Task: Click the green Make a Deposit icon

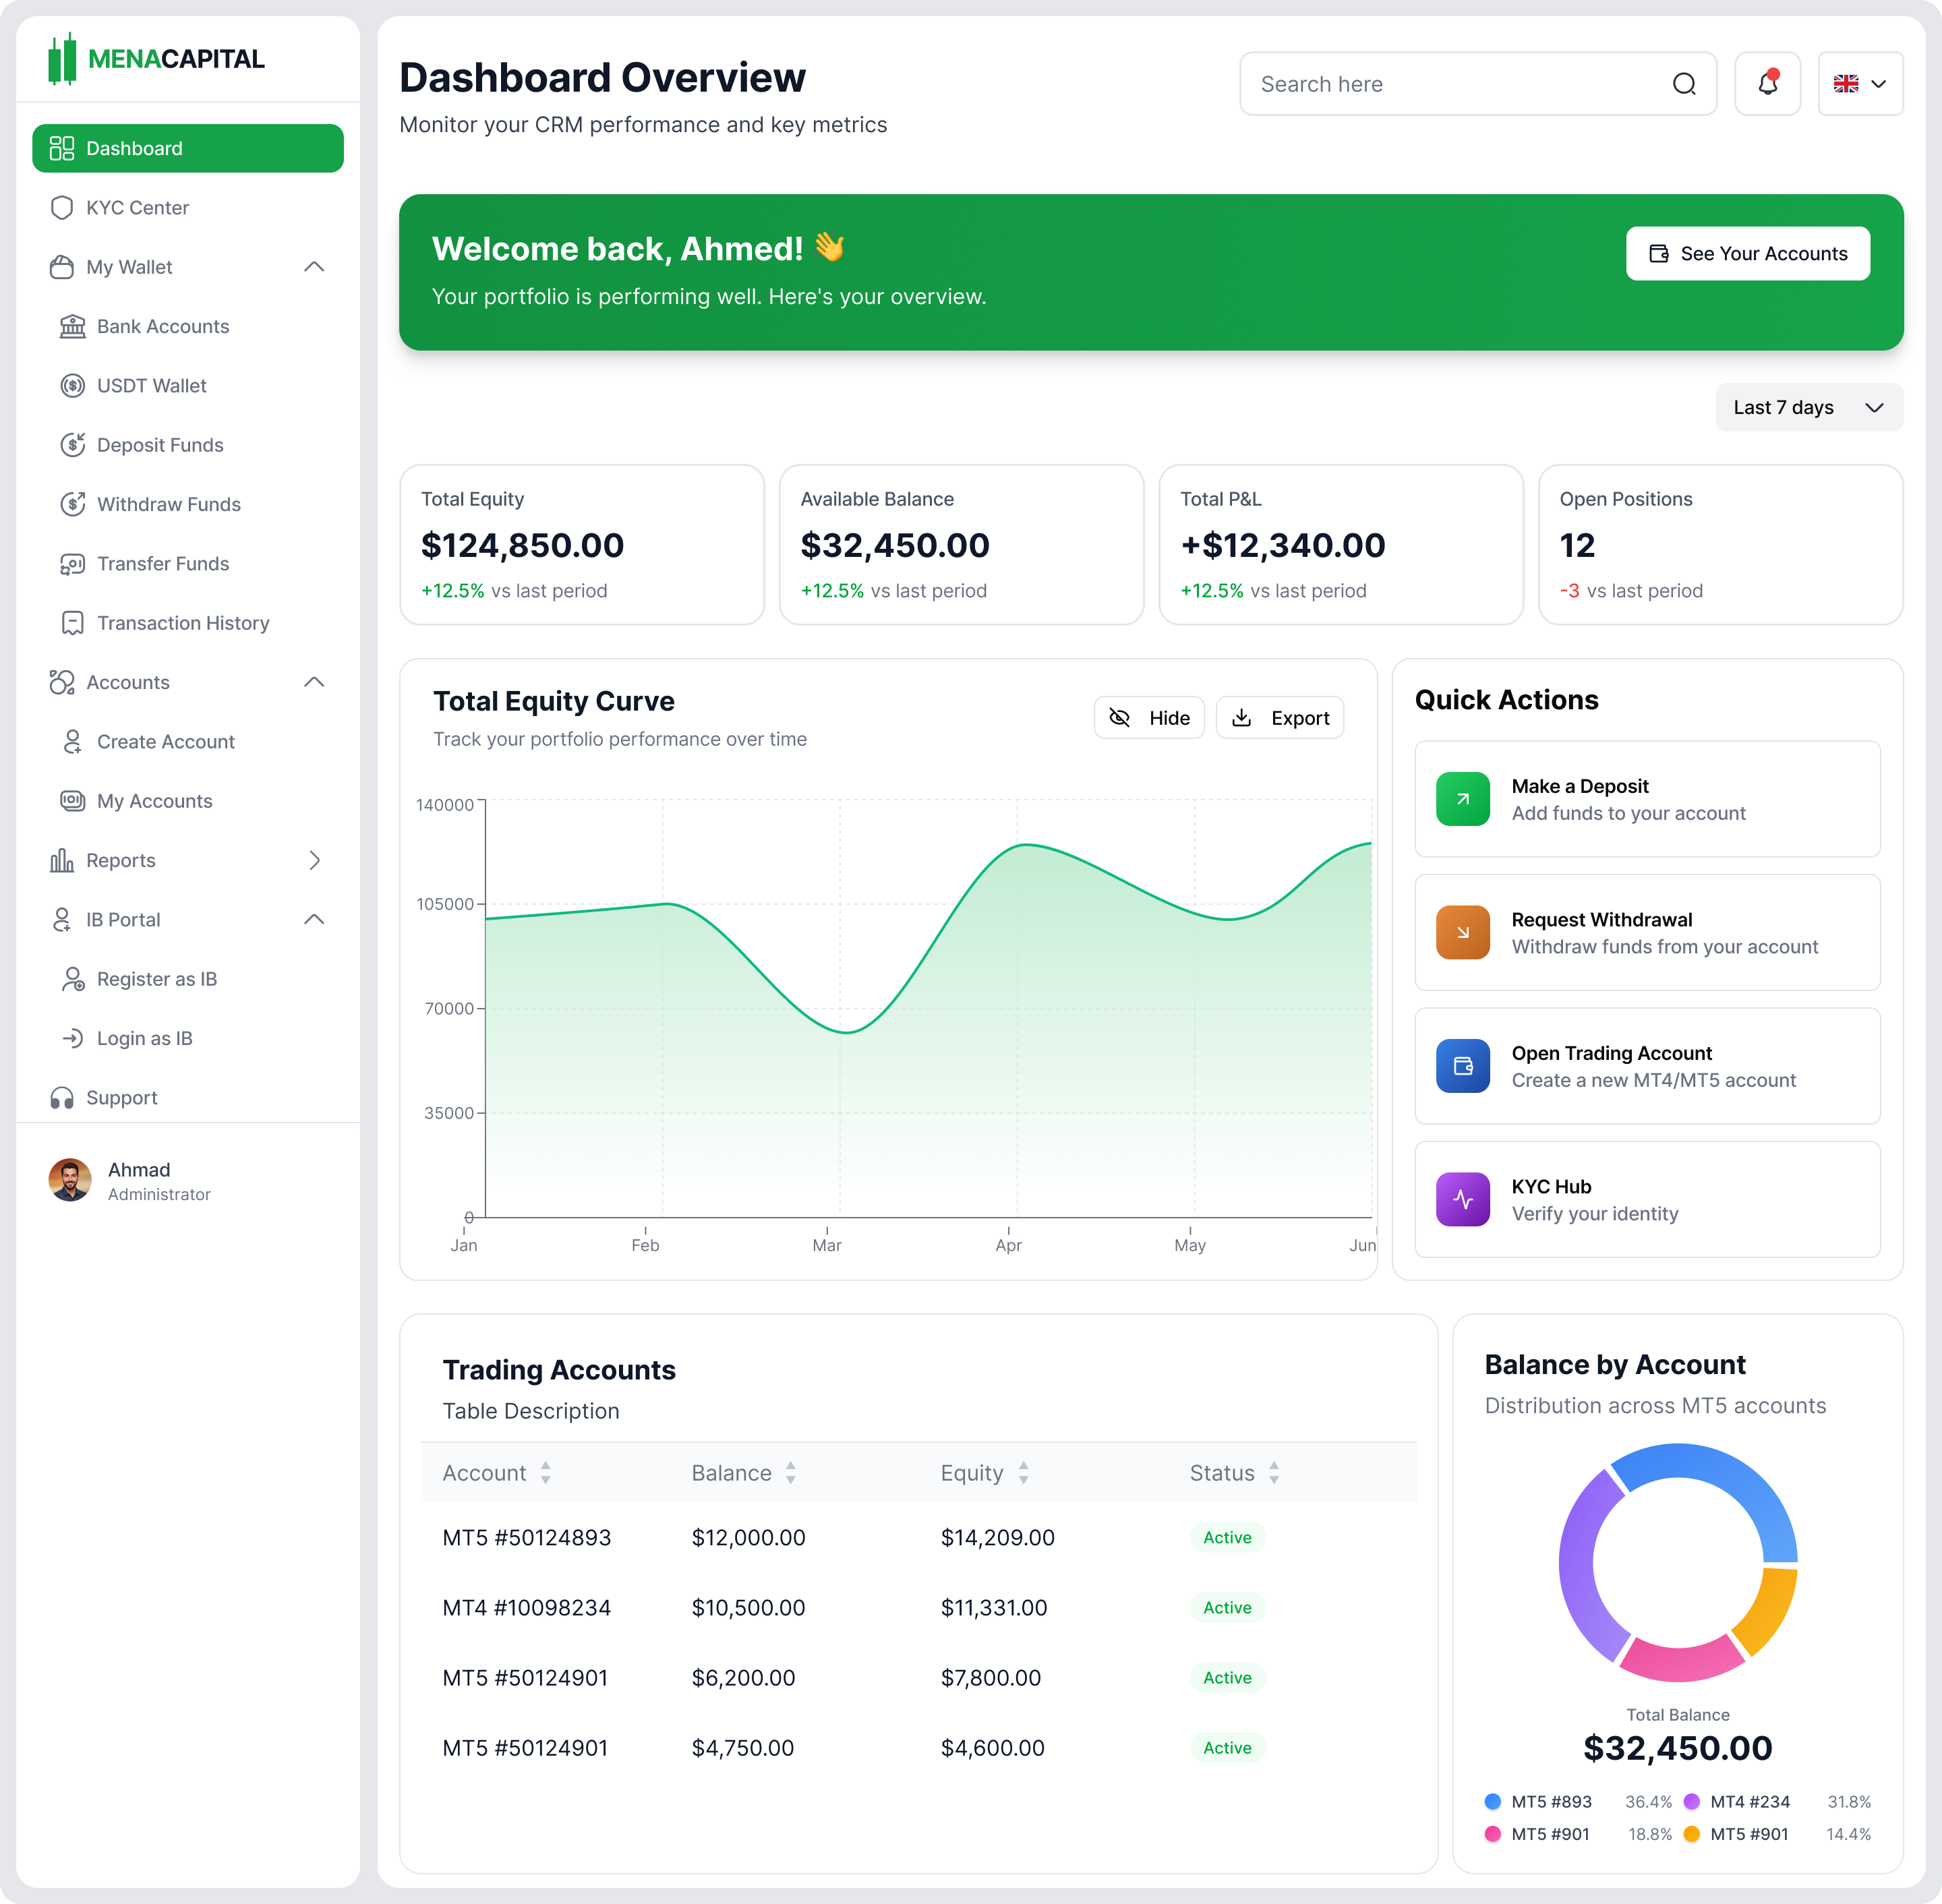Action: coord(1463,799)
